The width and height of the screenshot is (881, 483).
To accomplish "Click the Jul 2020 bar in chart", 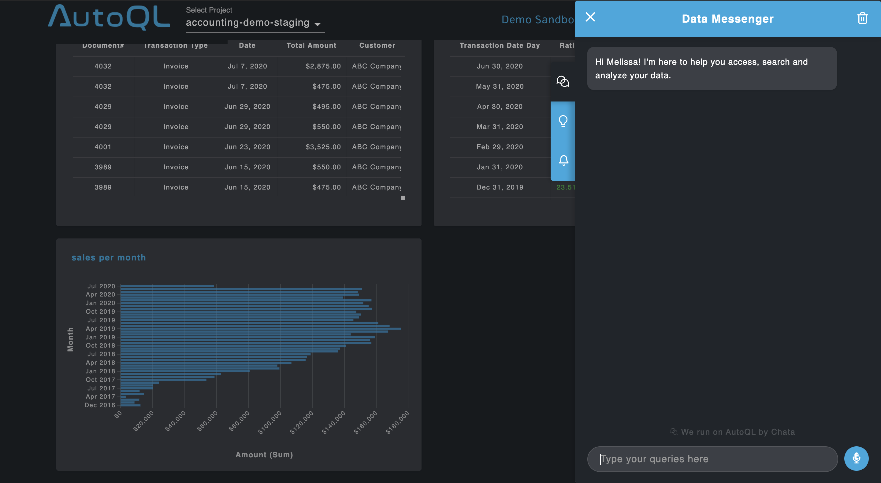I will pos(167,286).
